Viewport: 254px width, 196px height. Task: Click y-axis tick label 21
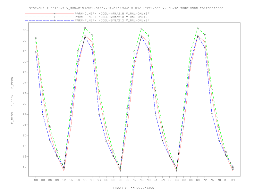pos(25,125)
